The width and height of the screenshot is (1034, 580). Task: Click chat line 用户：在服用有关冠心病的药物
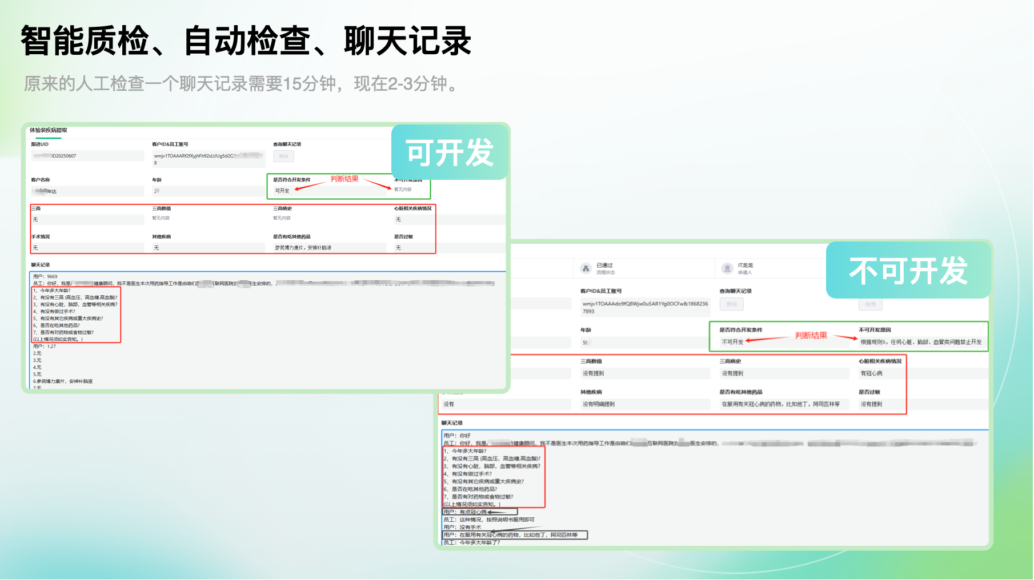coord(511,535)
